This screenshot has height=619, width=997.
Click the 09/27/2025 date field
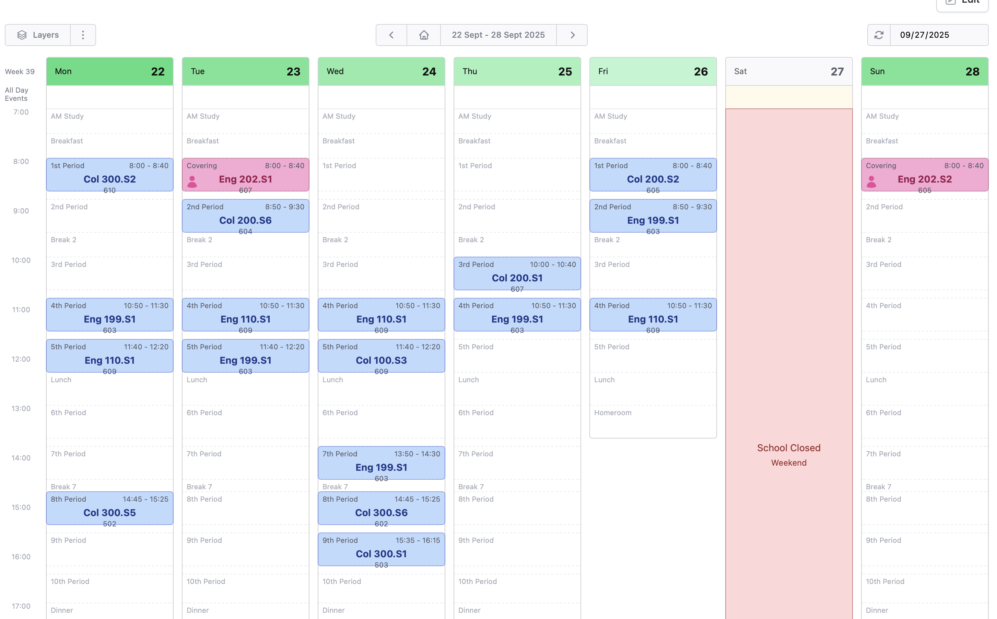[x=938, y=35]
